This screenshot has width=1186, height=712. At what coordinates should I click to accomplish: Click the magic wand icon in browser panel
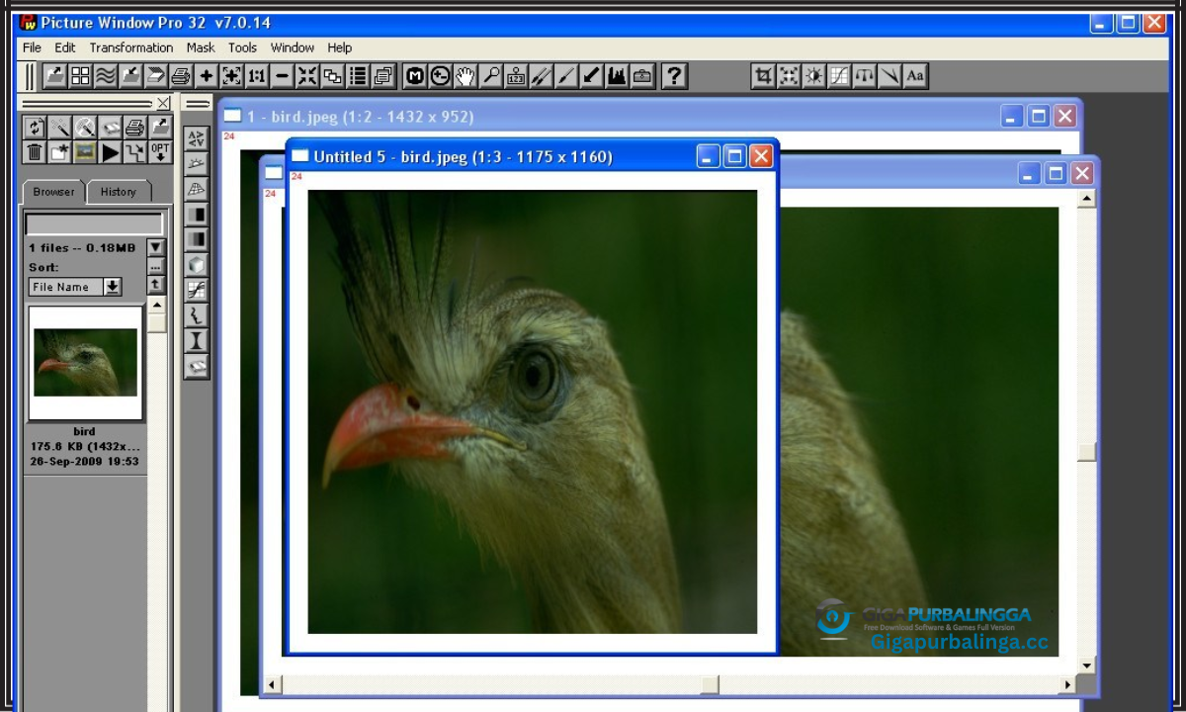point(59,127)
